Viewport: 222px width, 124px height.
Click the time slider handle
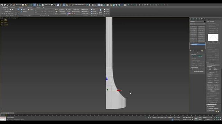(8, 113)
